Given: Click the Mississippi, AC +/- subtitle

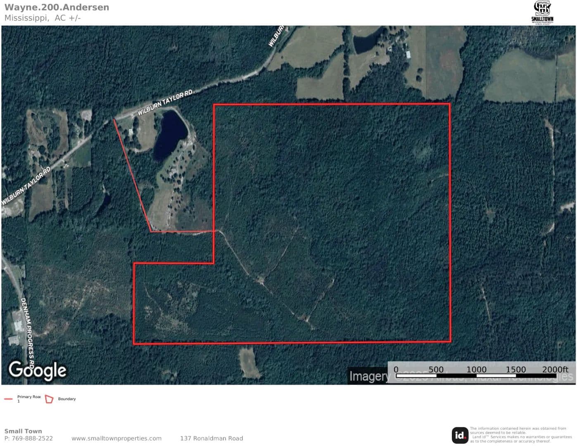Looking at the screenshot, I should coord(43,18).
